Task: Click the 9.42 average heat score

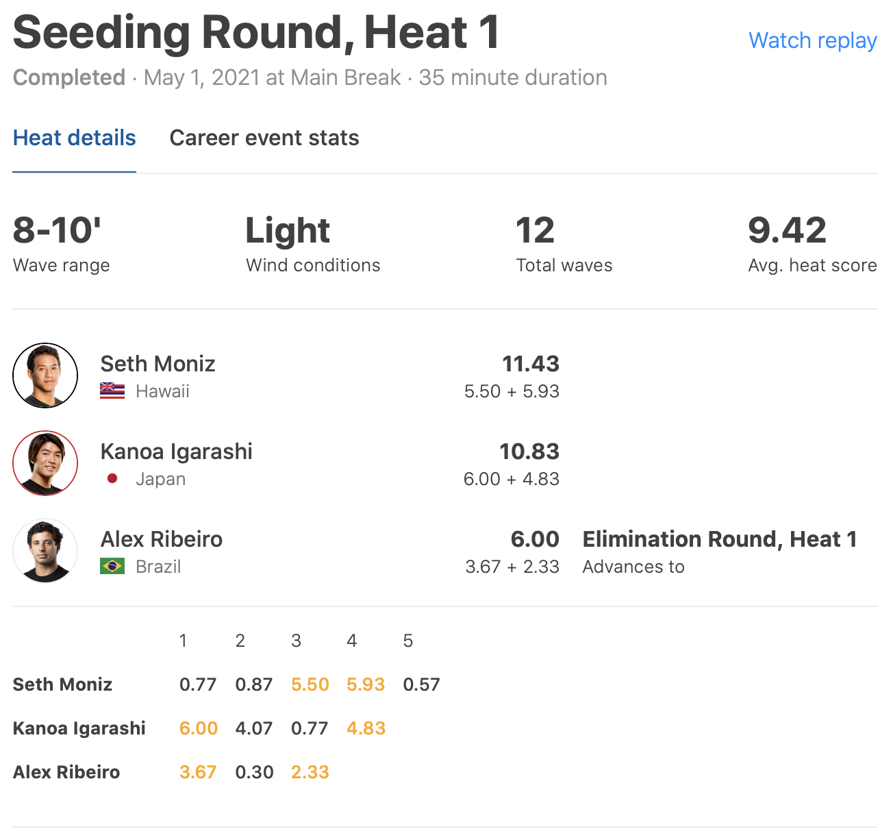Action: coord(787,230)
